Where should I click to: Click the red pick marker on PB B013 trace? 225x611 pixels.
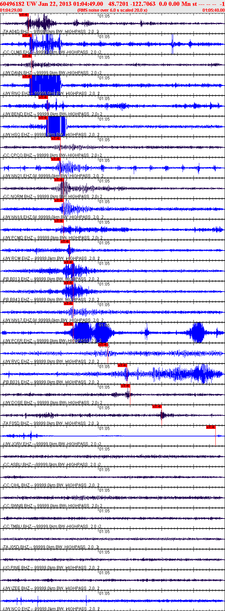coord(68,262)
